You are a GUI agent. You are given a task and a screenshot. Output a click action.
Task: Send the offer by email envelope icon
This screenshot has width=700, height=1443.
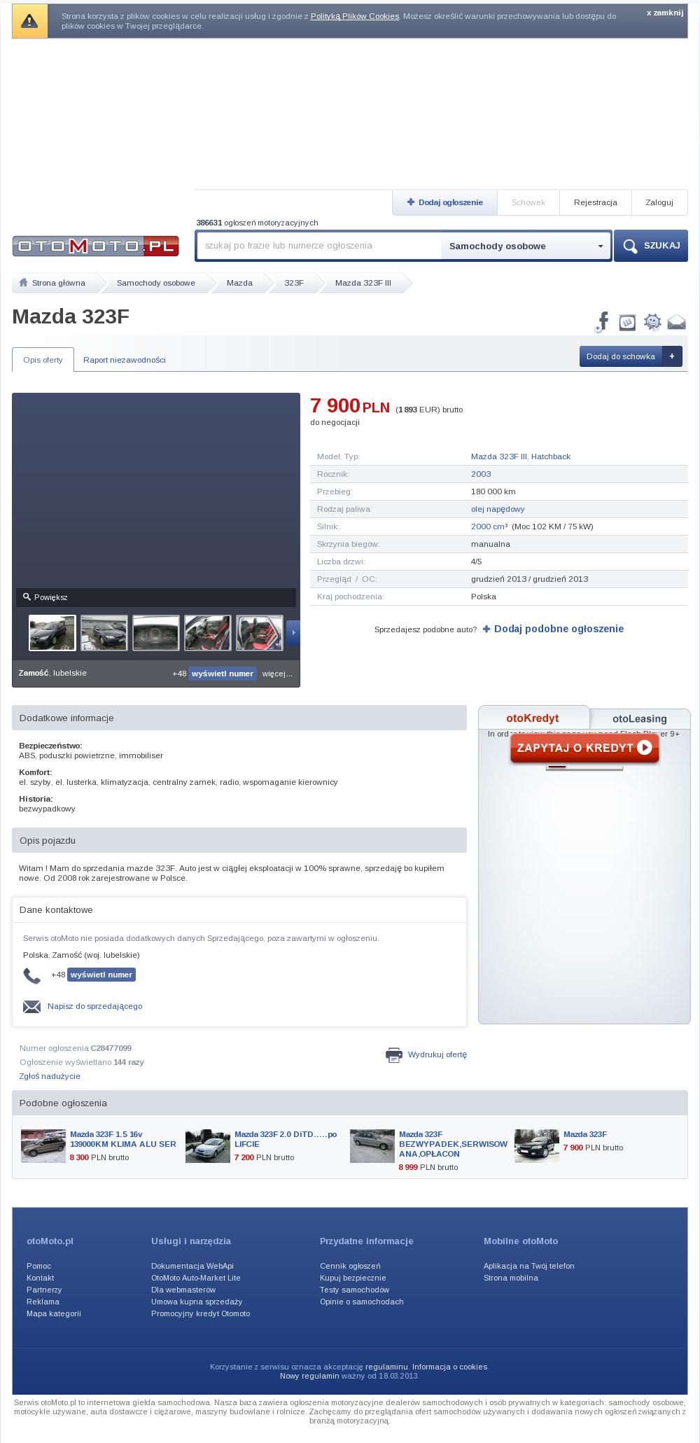[676, 322]
